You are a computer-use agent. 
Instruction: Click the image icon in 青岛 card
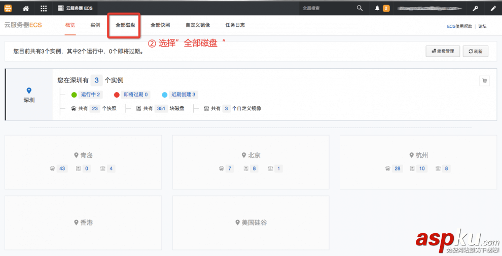pyautogui.click(x=103, y=169)
